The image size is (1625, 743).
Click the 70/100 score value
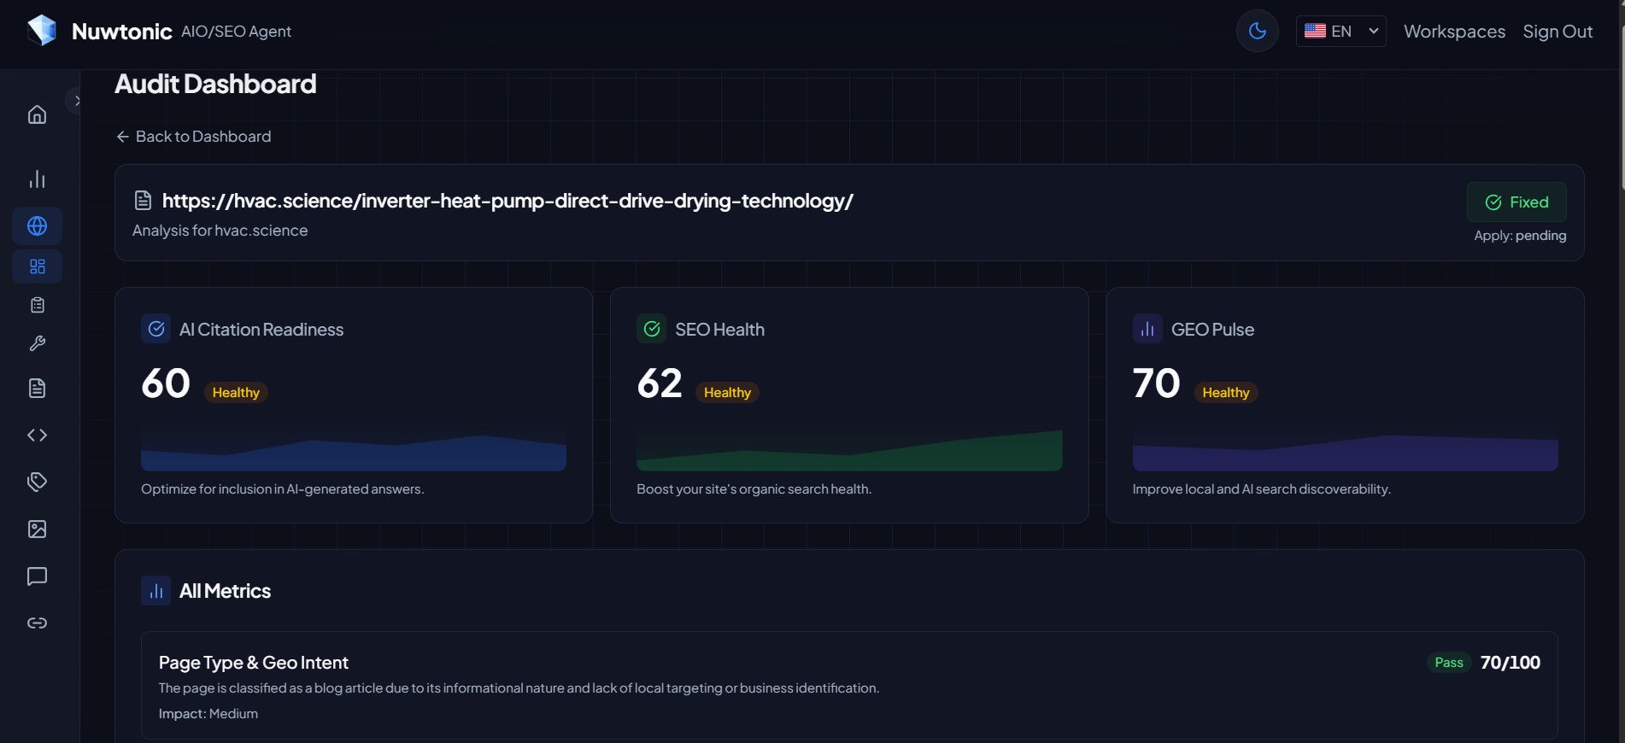click(1510, 663)
